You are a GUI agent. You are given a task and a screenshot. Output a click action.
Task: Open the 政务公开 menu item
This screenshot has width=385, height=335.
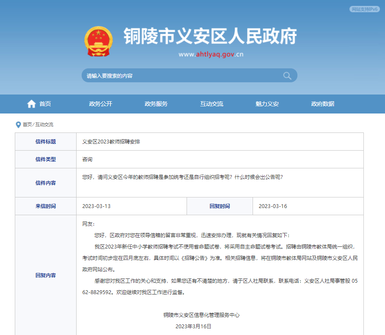101,104
